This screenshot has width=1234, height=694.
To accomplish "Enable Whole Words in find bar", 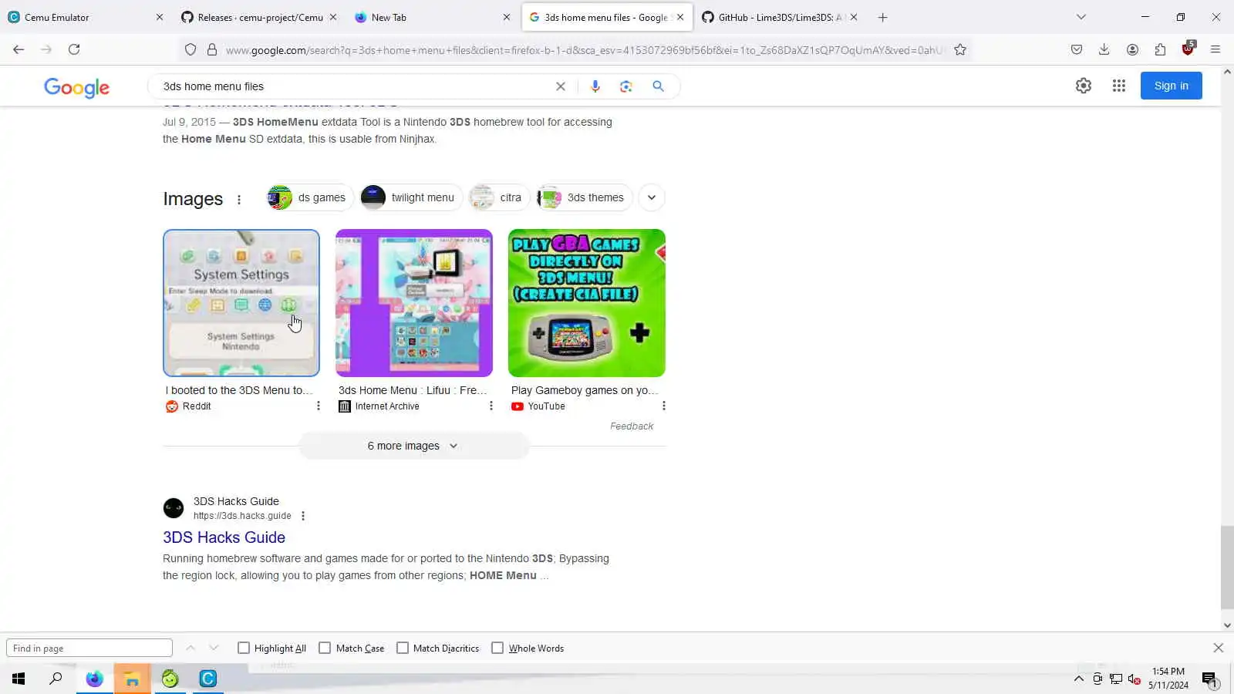I will (497, 648).
